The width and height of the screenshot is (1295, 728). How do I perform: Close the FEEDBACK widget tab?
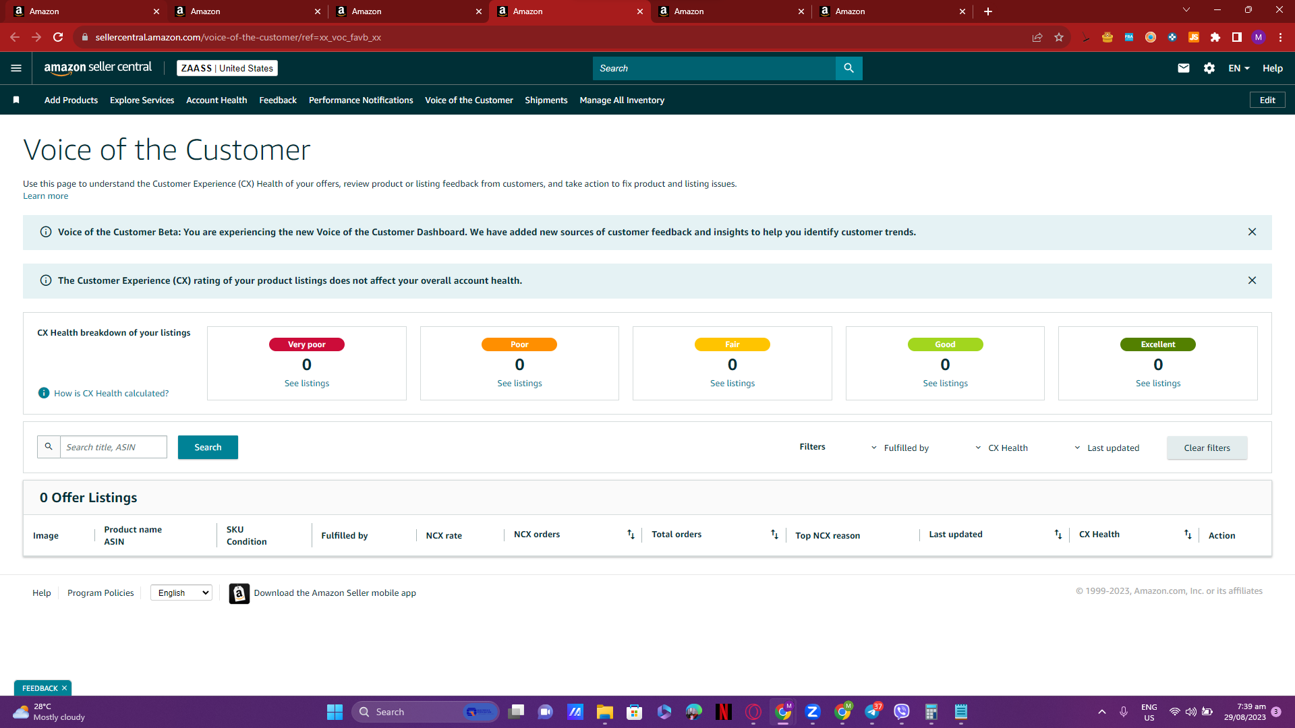coord(64,688)
